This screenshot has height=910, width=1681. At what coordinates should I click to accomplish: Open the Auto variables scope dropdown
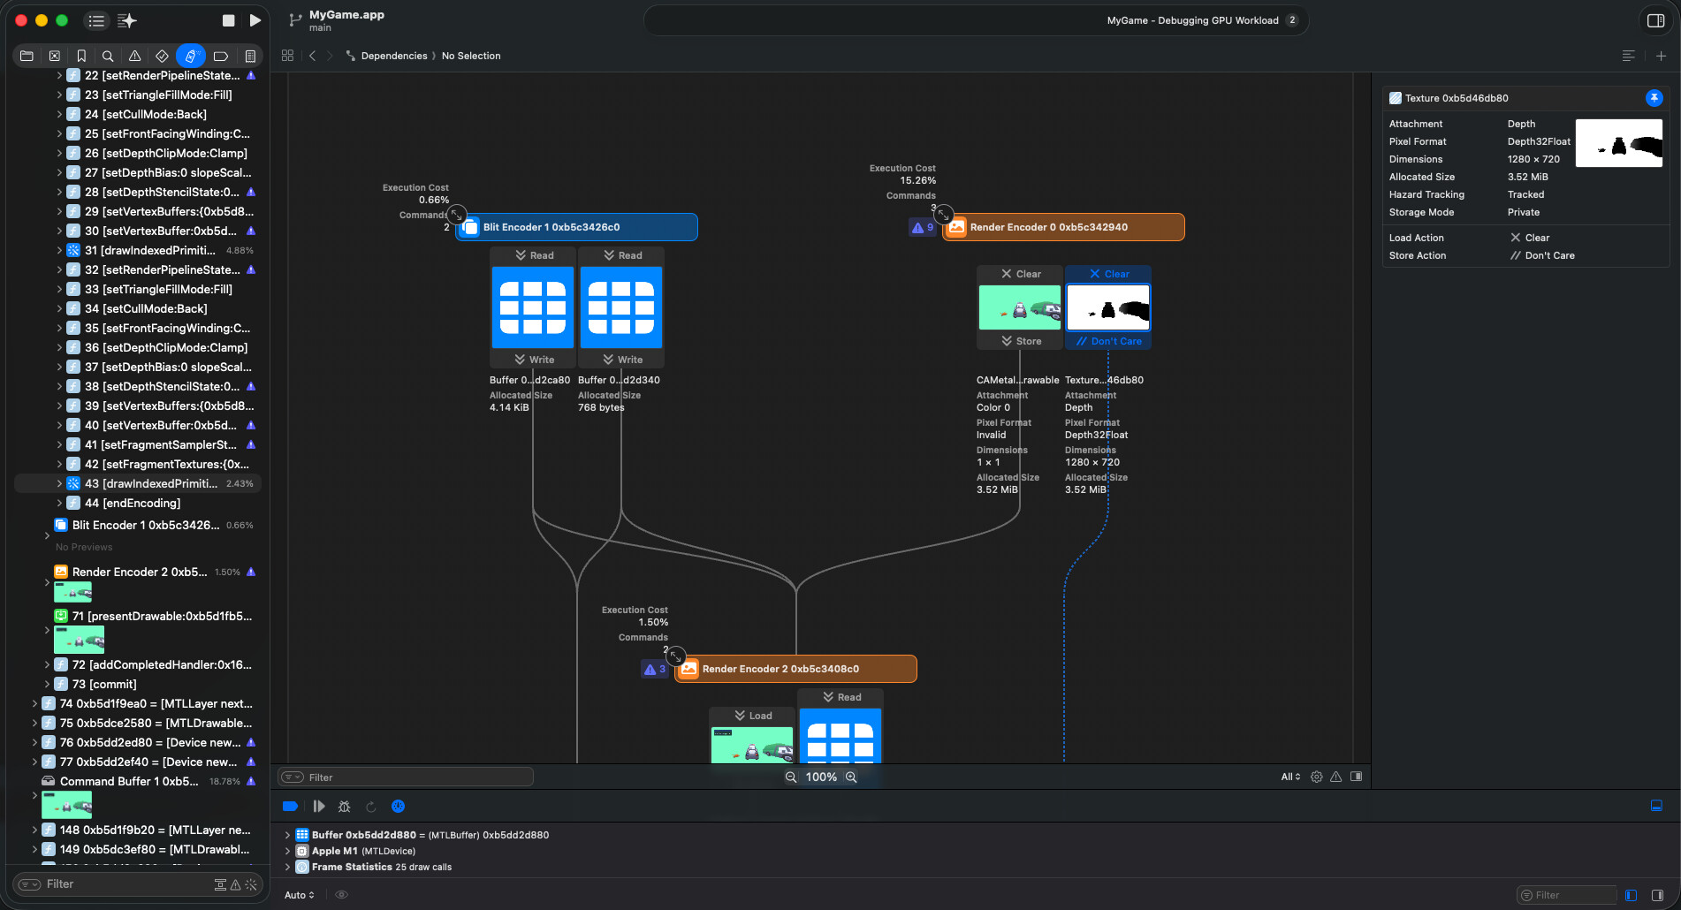pos(299,895)
